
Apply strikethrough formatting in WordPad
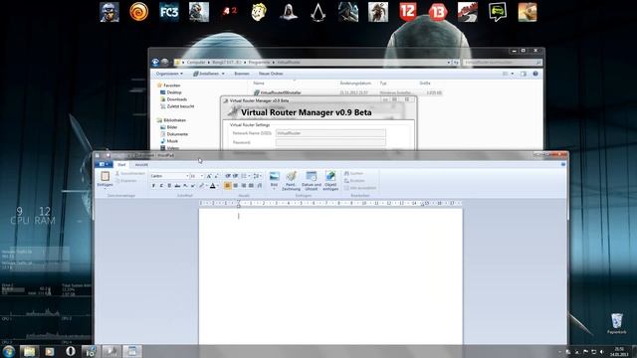[177, 186]
